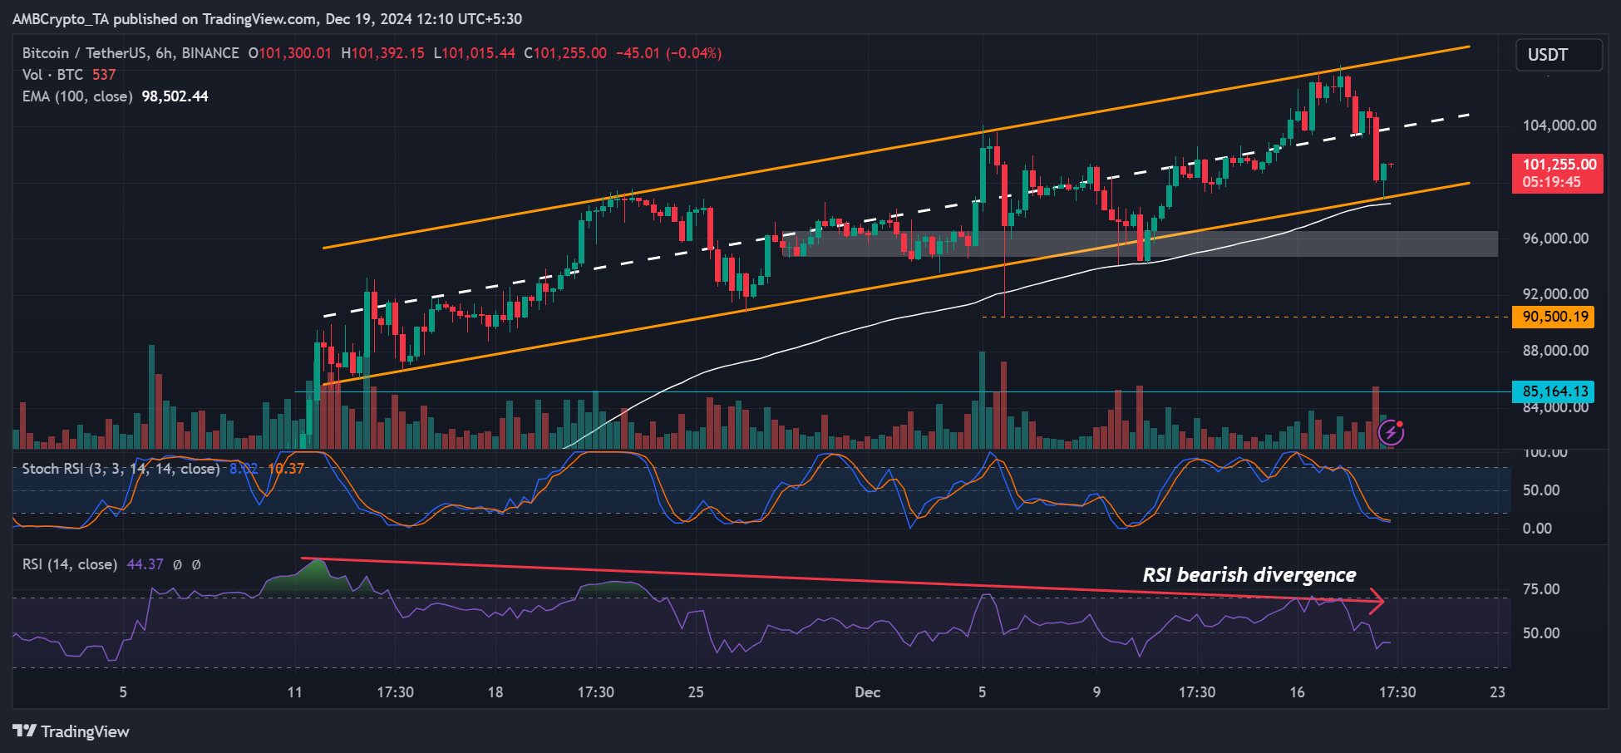Screen dimensions: 1621x753
Task: Select the Vol · BTC indicator legend
Action: [x=52, y=75]
